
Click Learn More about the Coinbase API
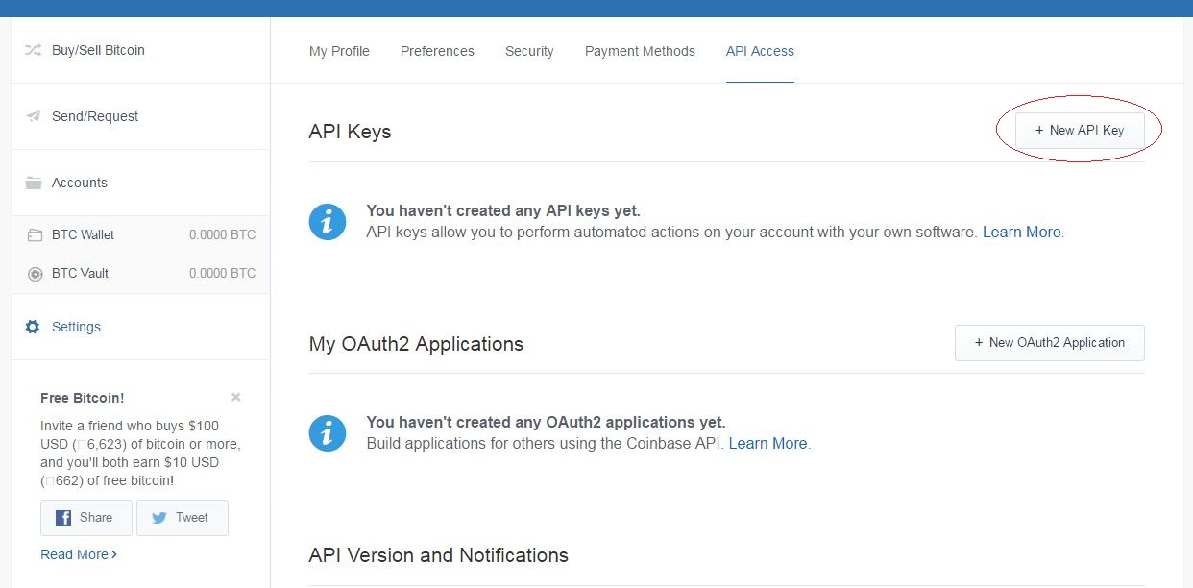pos(767,443)
